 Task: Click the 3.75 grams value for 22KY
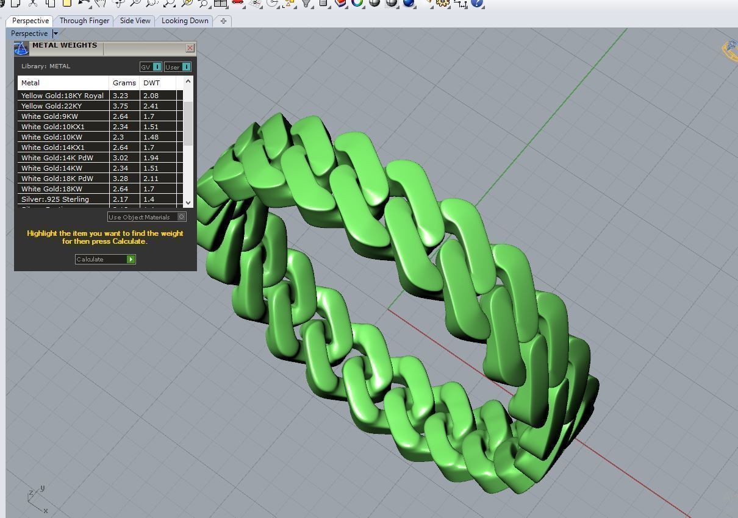coord(124,106)
